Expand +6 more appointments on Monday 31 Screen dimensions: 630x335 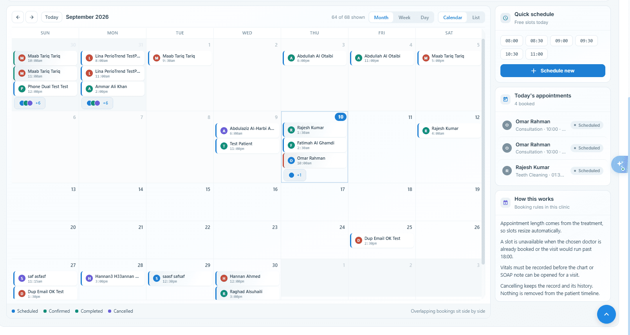pos(97,103)
